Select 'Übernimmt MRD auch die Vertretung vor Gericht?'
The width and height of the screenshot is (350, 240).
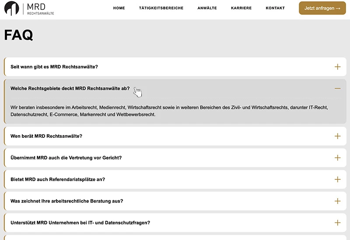click(x=66, y=158)
